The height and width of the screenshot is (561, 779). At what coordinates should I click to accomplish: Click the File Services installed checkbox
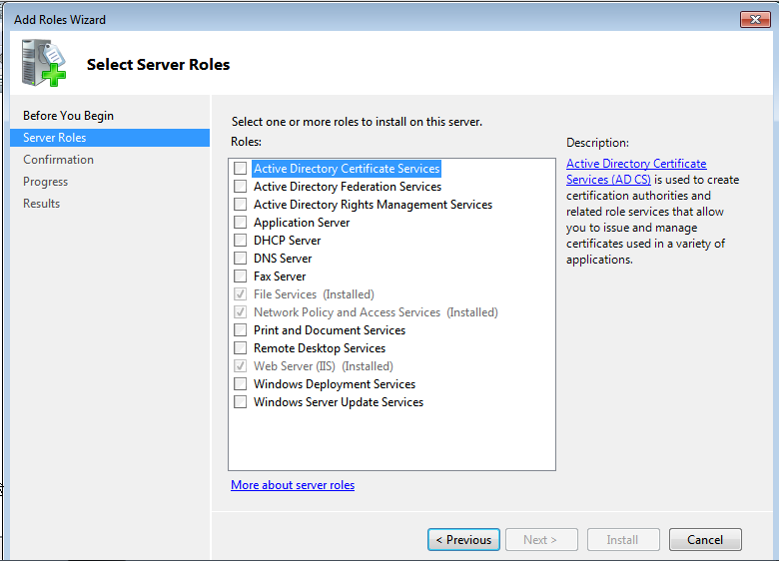241,293
